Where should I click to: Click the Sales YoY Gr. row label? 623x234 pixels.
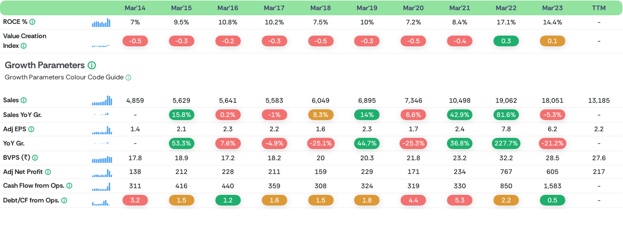point(22,115)
